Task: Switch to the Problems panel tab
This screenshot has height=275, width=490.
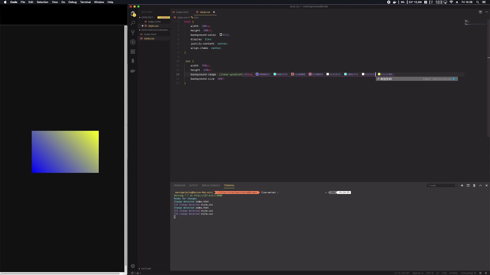Action: pos(180,186)
